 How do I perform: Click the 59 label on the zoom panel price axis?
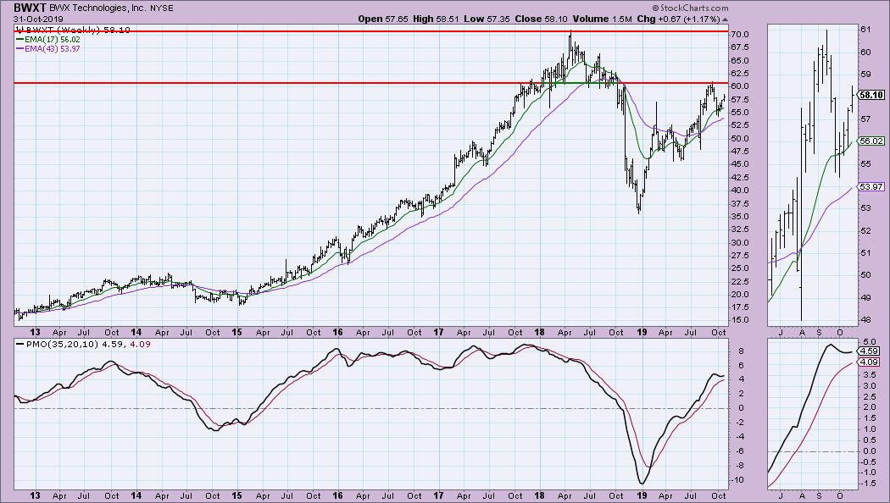(865, 75)
